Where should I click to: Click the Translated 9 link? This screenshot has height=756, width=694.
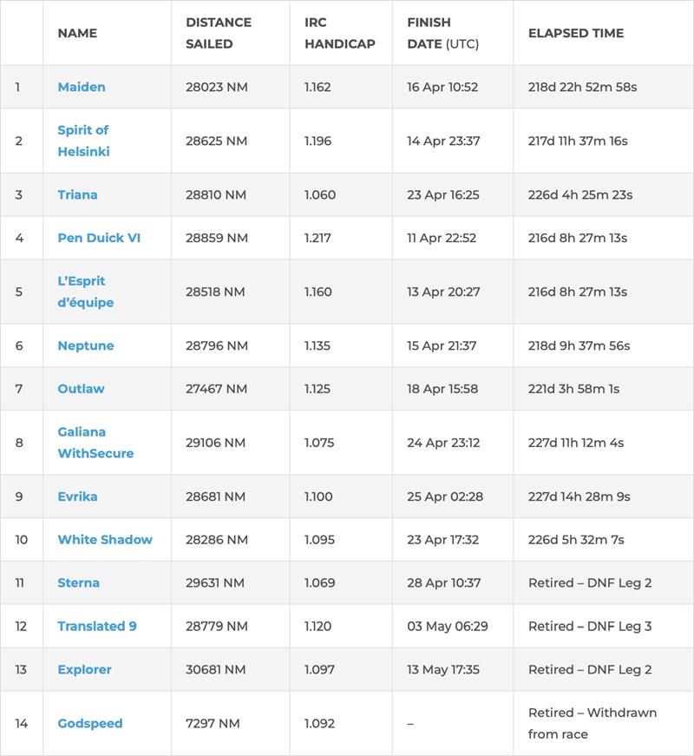[x=97, y=627]
